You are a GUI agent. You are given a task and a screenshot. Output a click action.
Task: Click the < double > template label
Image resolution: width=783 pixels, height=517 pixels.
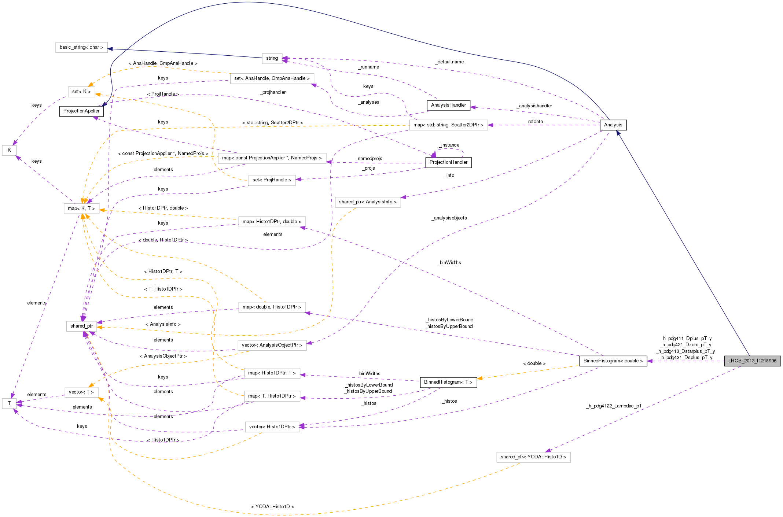(x=534, y=363)
